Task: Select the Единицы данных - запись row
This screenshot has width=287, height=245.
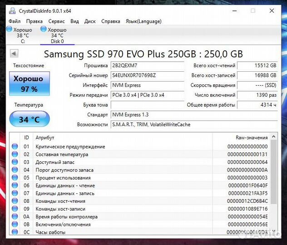Action: tap(140, 193)
